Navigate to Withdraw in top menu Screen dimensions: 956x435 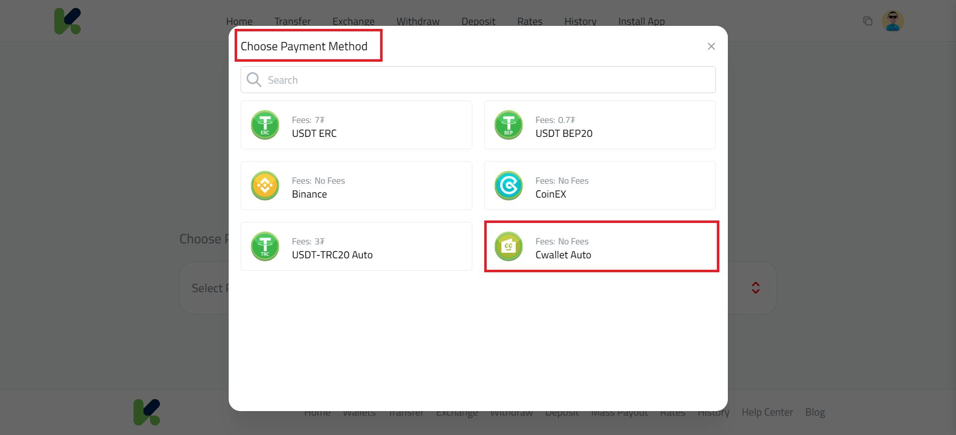click(x=418, y=21)
